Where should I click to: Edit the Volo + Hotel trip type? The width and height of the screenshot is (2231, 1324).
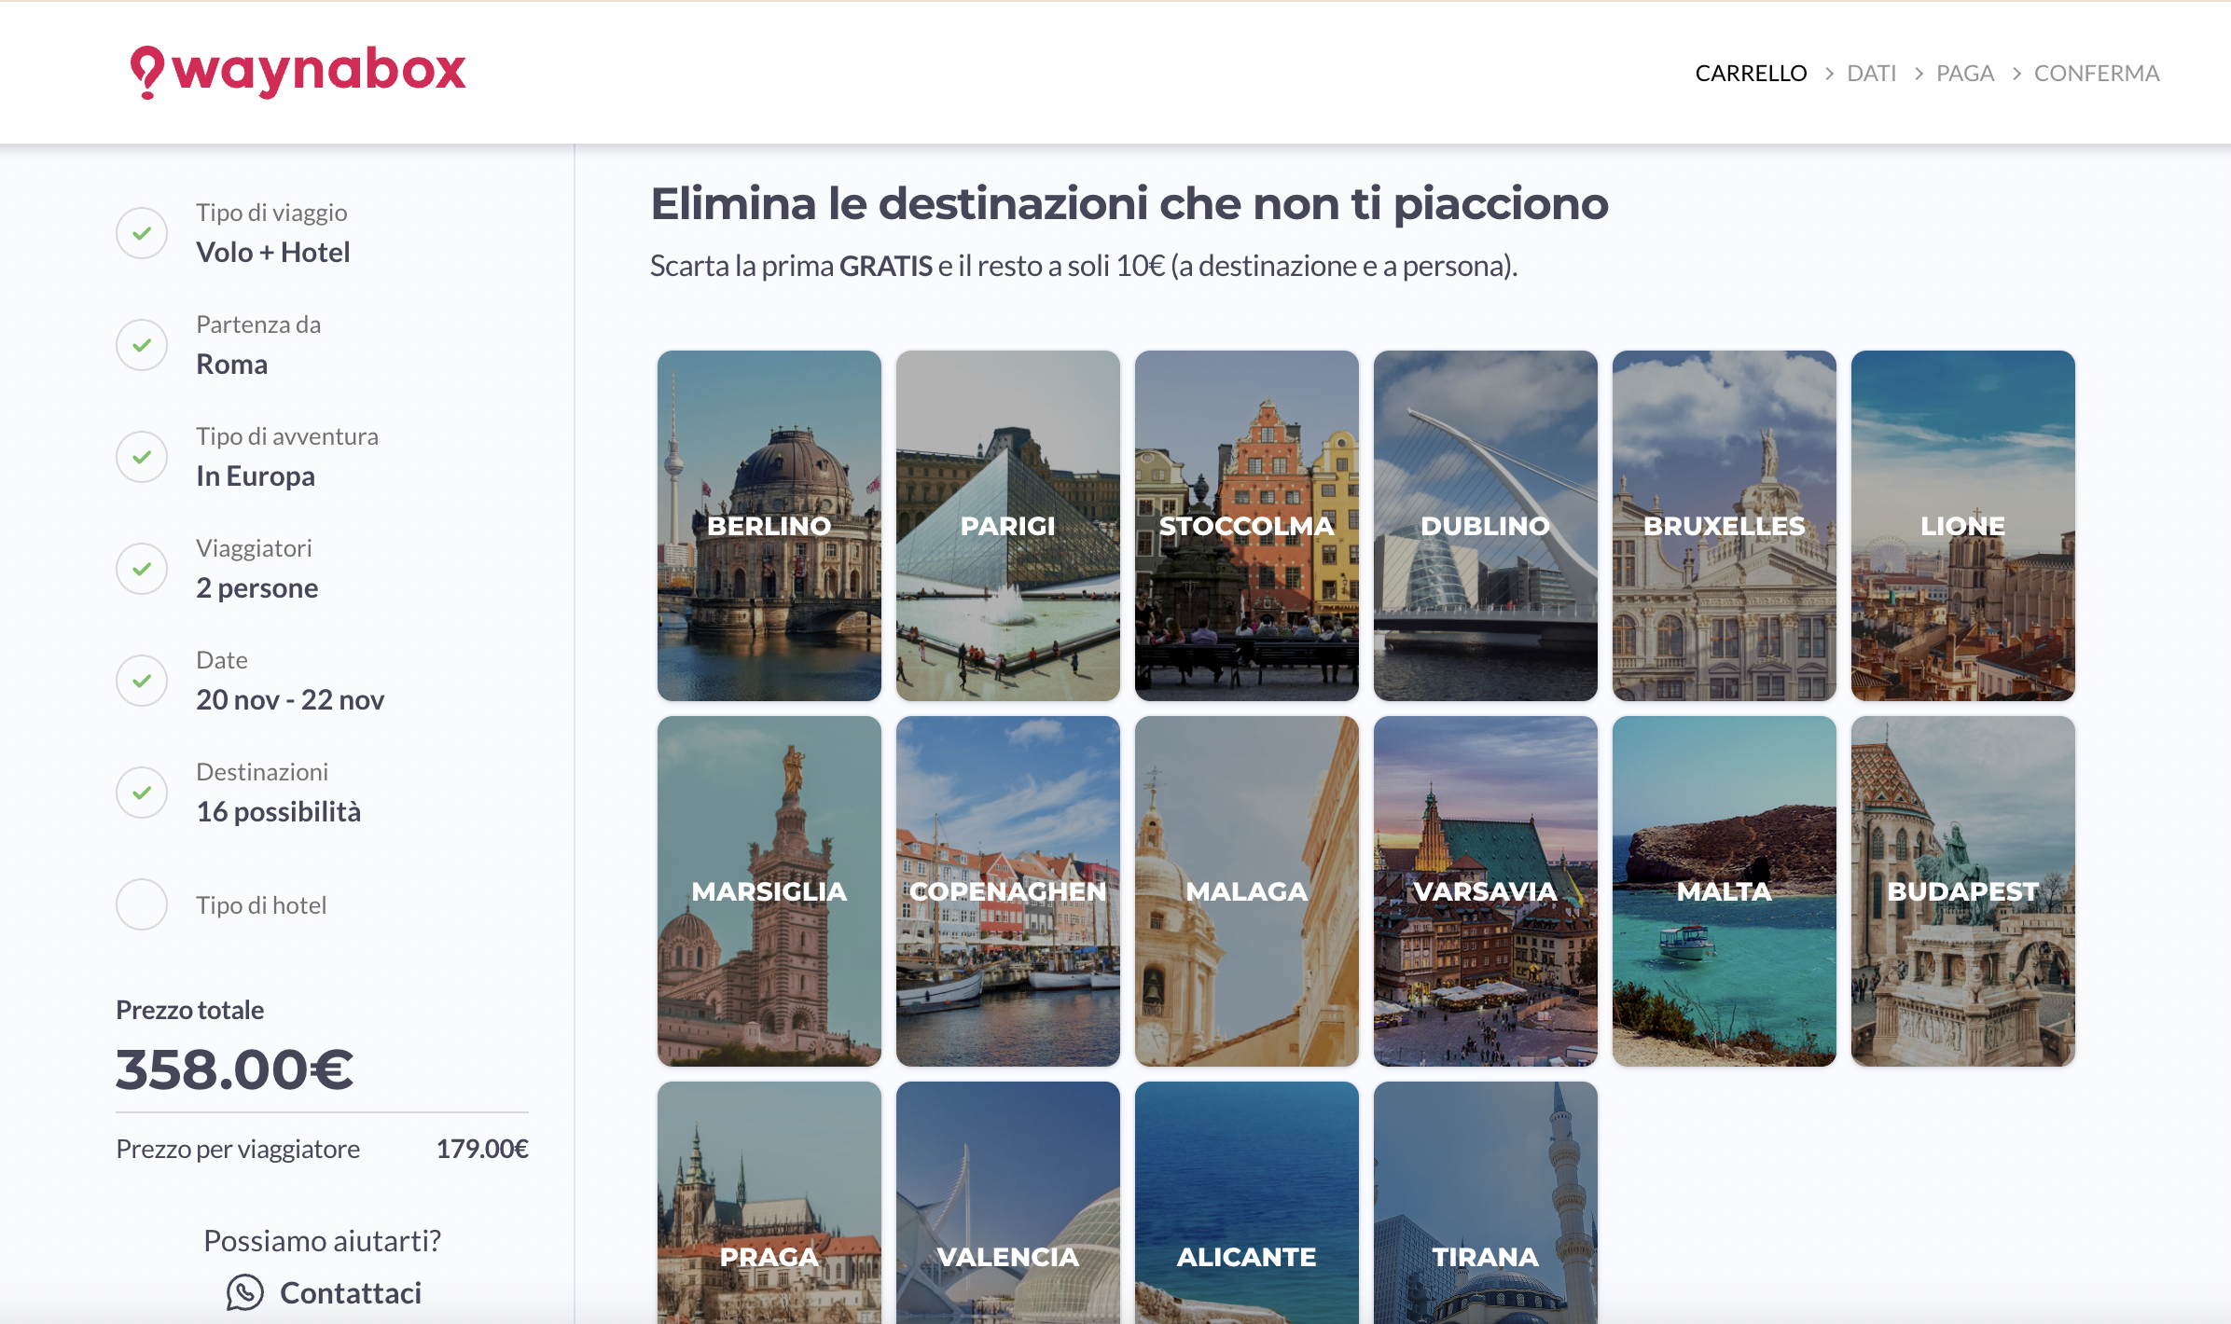coord(273,252)
